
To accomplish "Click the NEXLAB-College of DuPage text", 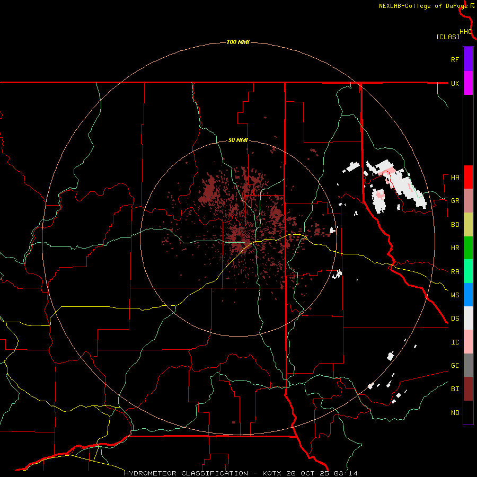I will click(x=423, y=6).
